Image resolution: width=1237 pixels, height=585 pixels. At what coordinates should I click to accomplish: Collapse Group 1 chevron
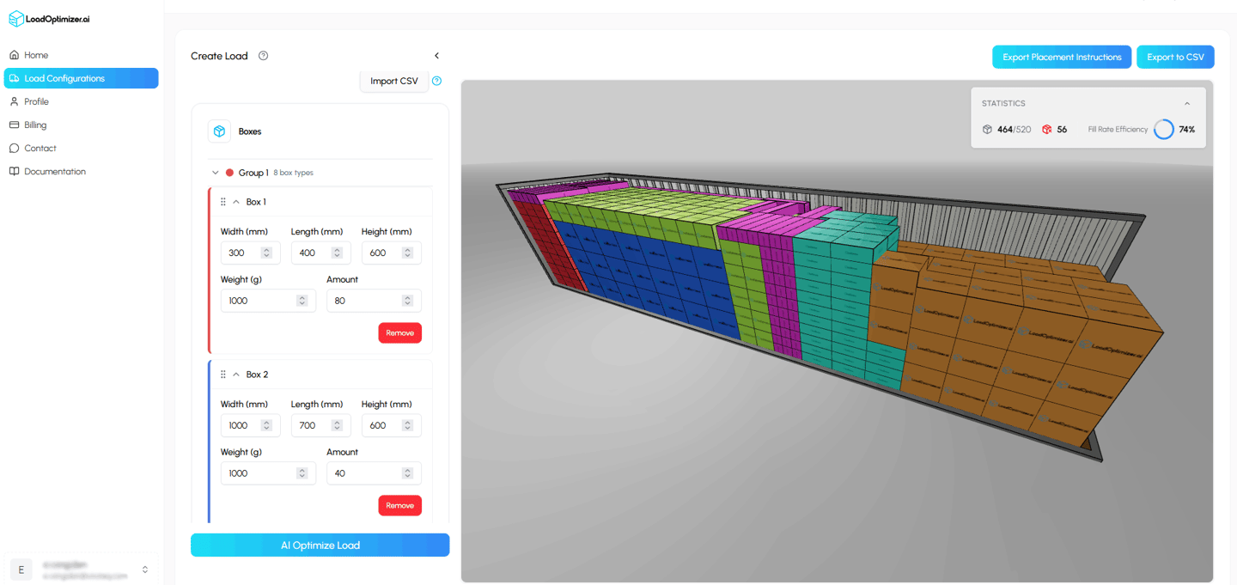(216, 173)
